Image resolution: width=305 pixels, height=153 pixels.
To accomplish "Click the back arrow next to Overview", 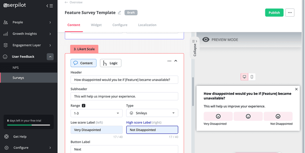I will 66,2.
